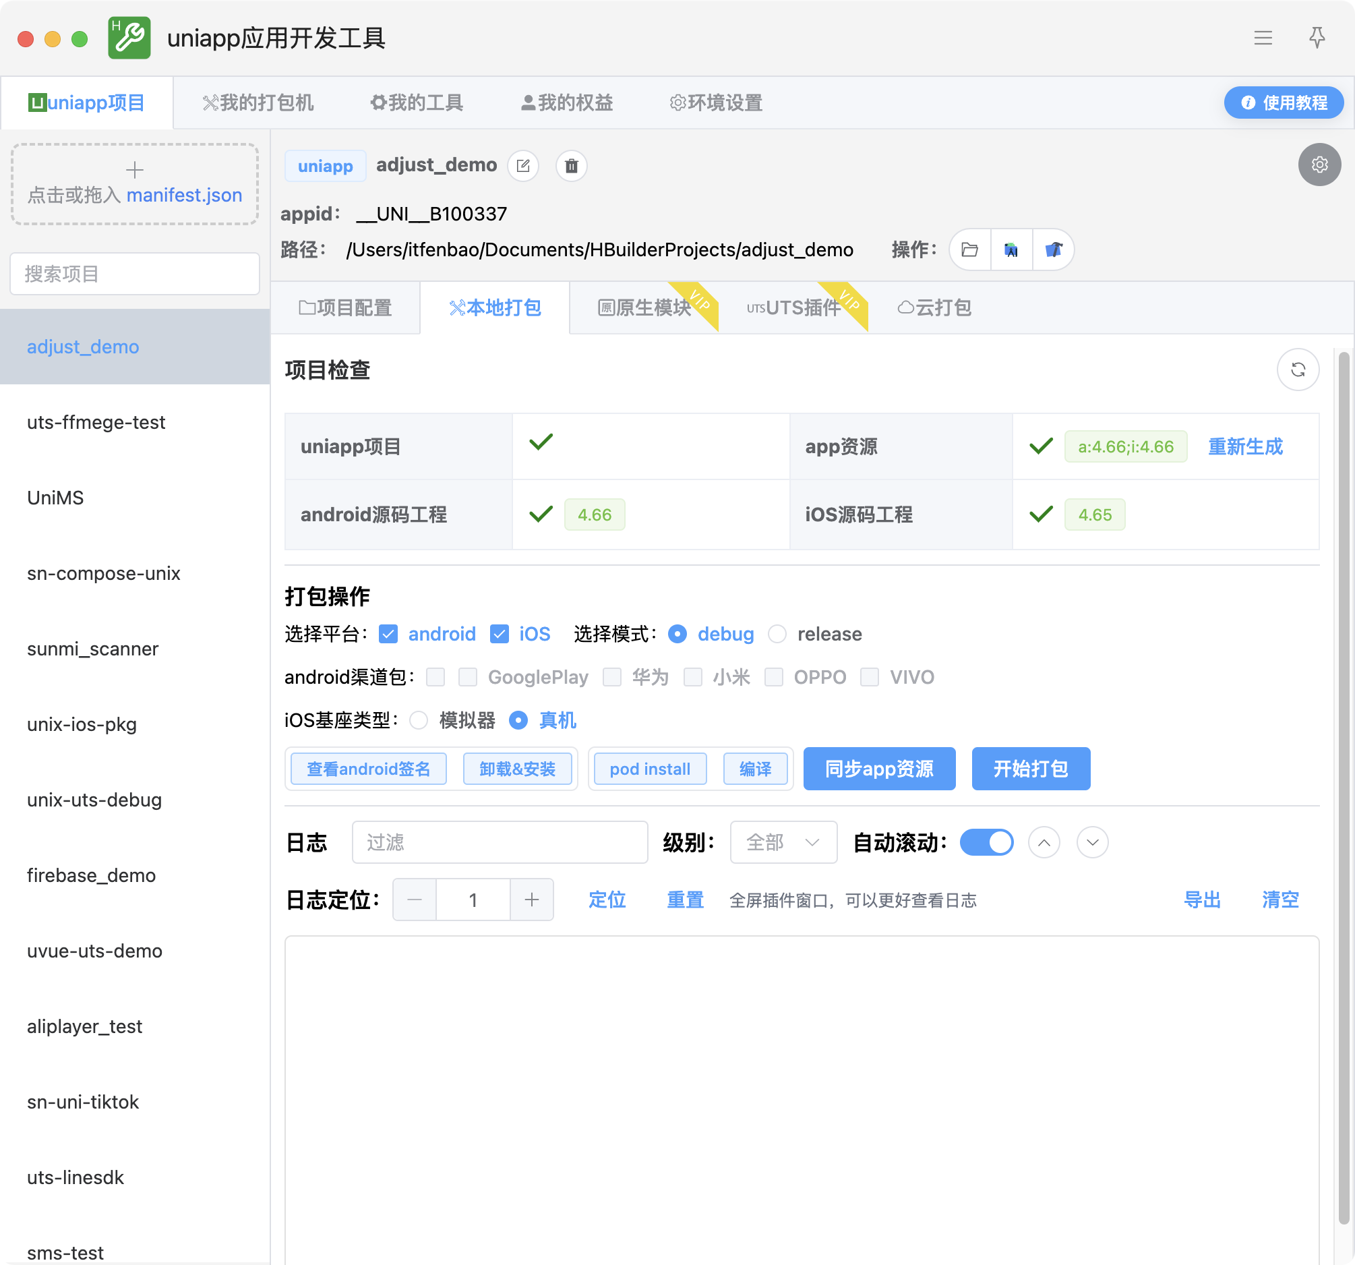Screen dimensions: 1355x1265
Task: Open 环境设置 tab
Action: click(x=716, y=103)
